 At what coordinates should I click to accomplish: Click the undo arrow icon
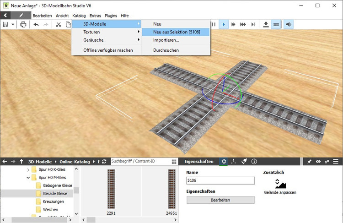click(x=36, y=24)
